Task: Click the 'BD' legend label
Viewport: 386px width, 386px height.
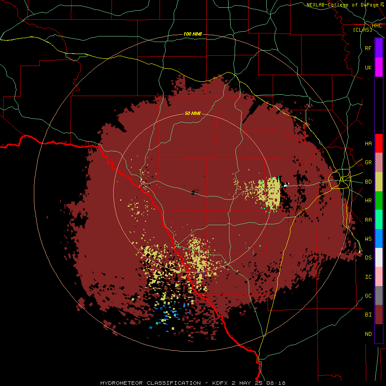Action: pyautogui.click(x=368, y=182)
